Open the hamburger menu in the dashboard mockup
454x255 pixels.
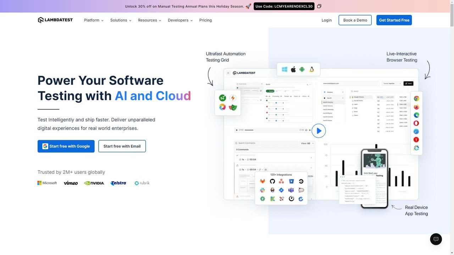point(228,73)
